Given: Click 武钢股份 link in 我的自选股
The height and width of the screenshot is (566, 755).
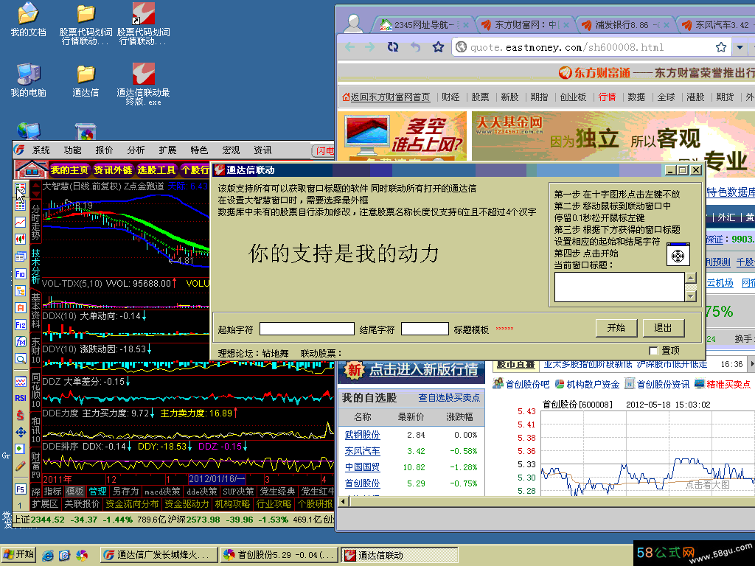Looking at the screenshot, I should pos(362,435).
